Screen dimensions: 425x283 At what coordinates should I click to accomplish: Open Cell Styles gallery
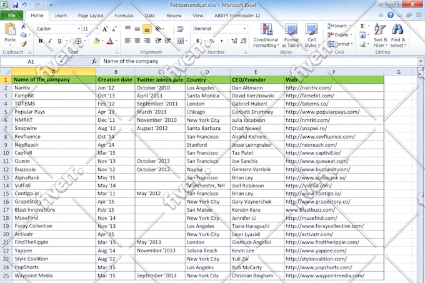coord(312,36)
